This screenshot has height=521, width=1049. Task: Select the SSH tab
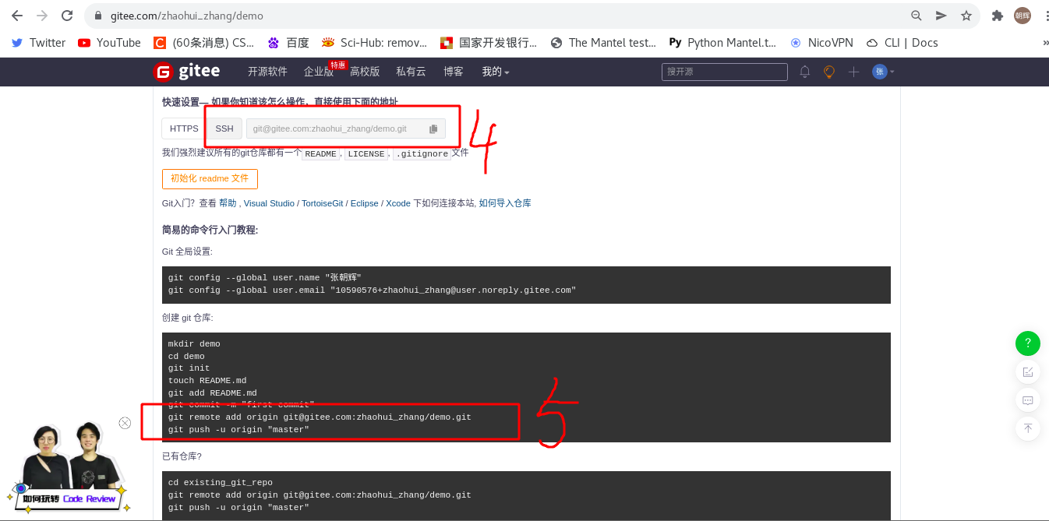pyautogui.click(x=224, y=128)
